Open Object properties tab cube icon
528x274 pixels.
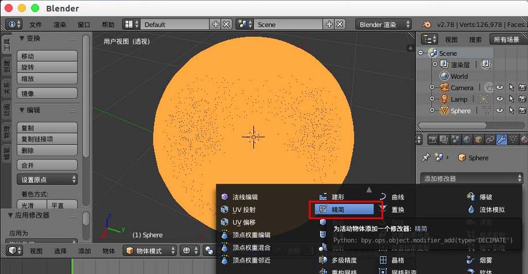coord(478,140)
